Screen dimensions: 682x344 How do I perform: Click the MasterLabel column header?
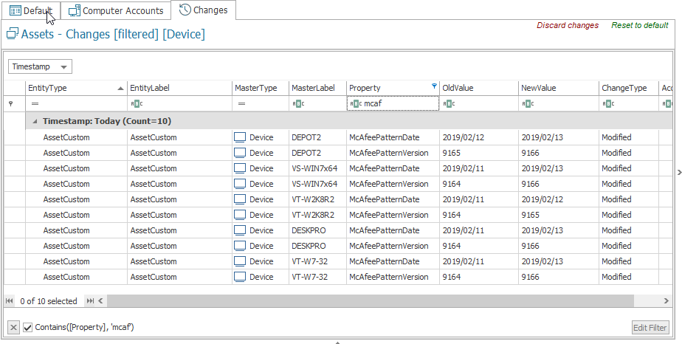[317, 88]
